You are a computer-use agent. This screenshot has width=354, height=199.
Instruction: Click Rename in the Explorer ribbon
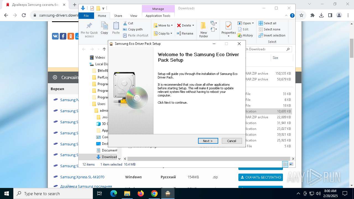185,33
